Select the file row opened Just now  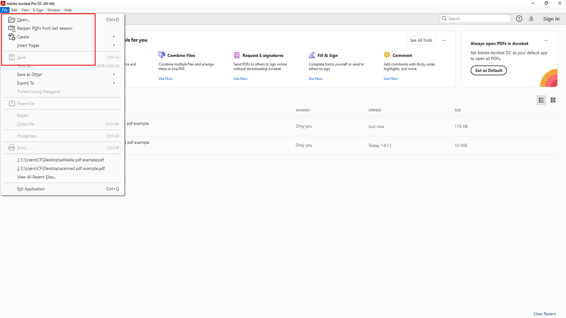click(341, 126)
